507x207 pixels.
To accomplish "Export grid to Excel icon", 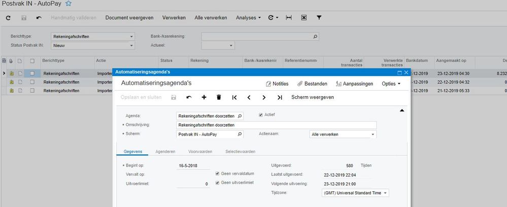I will coord(303,18).
